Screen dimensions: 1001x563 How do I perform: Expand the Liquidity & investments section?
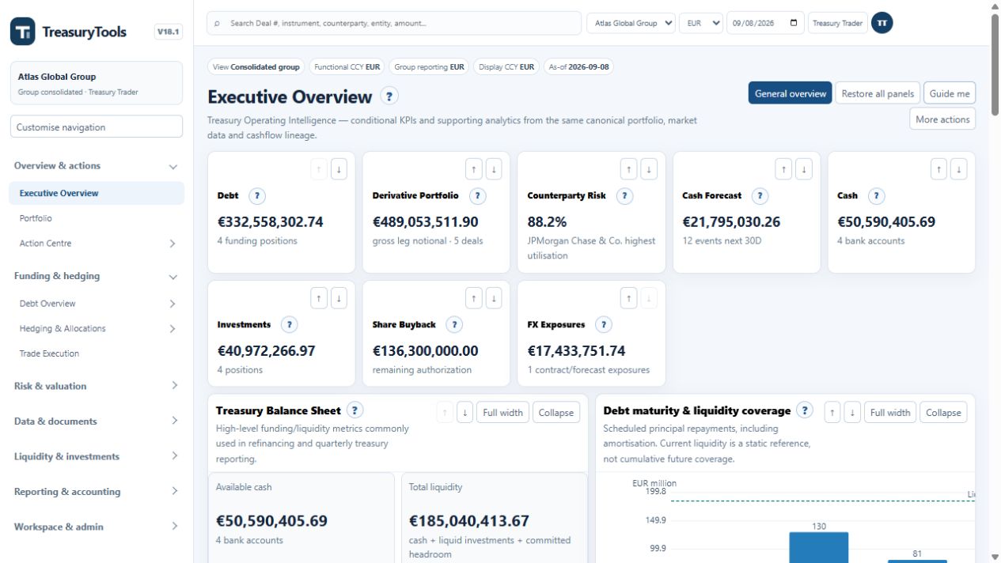97,457
